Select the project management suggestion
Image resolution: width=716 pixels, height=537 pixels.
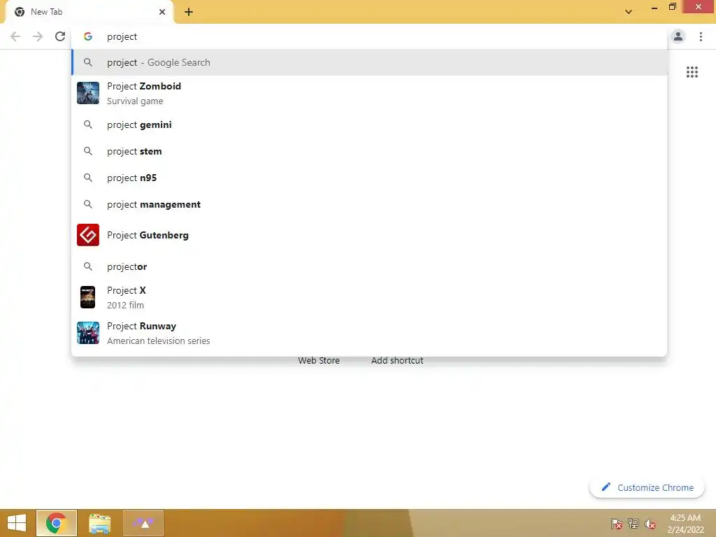[369, 204]
